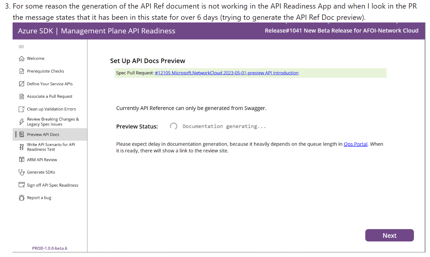Open the Preview API Docs icon
The width and height of the screenshot is (430, 257).
coord(22,134)
